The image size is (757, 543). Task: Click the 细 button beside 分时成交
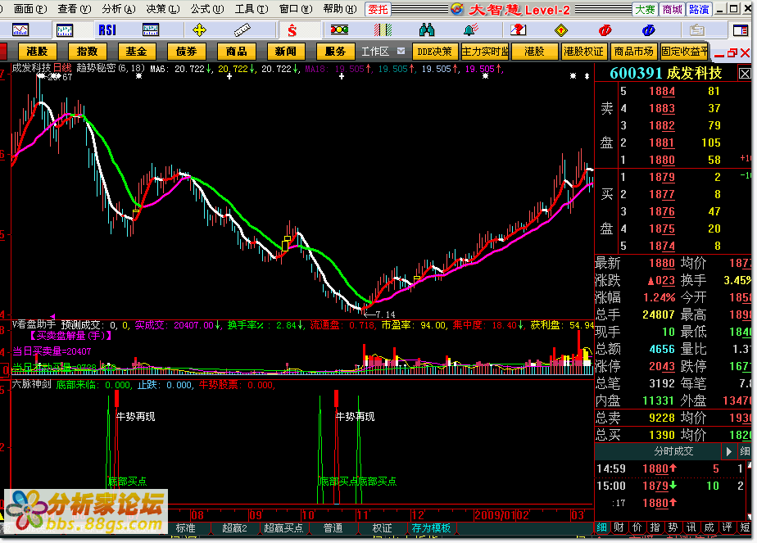(745, 451)
